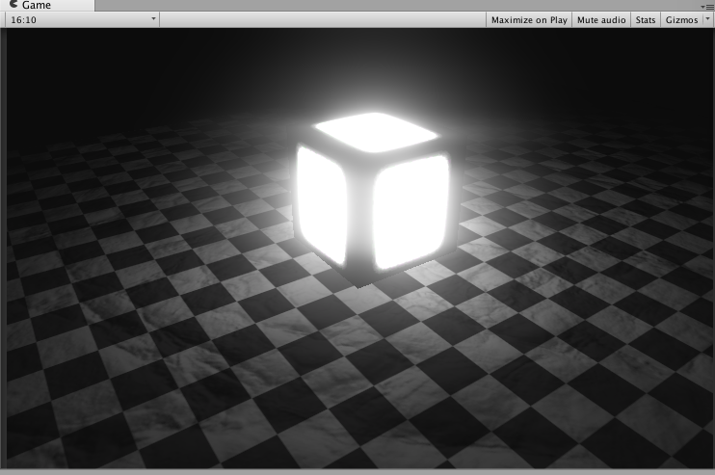Toggle Maximize on Play
The width and height of the screenshot is (715, 475).
click(x=529, y=19)
